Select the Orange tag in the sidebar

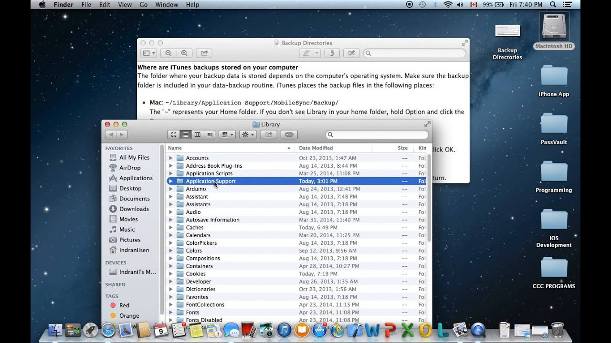[x=129, y=316]
